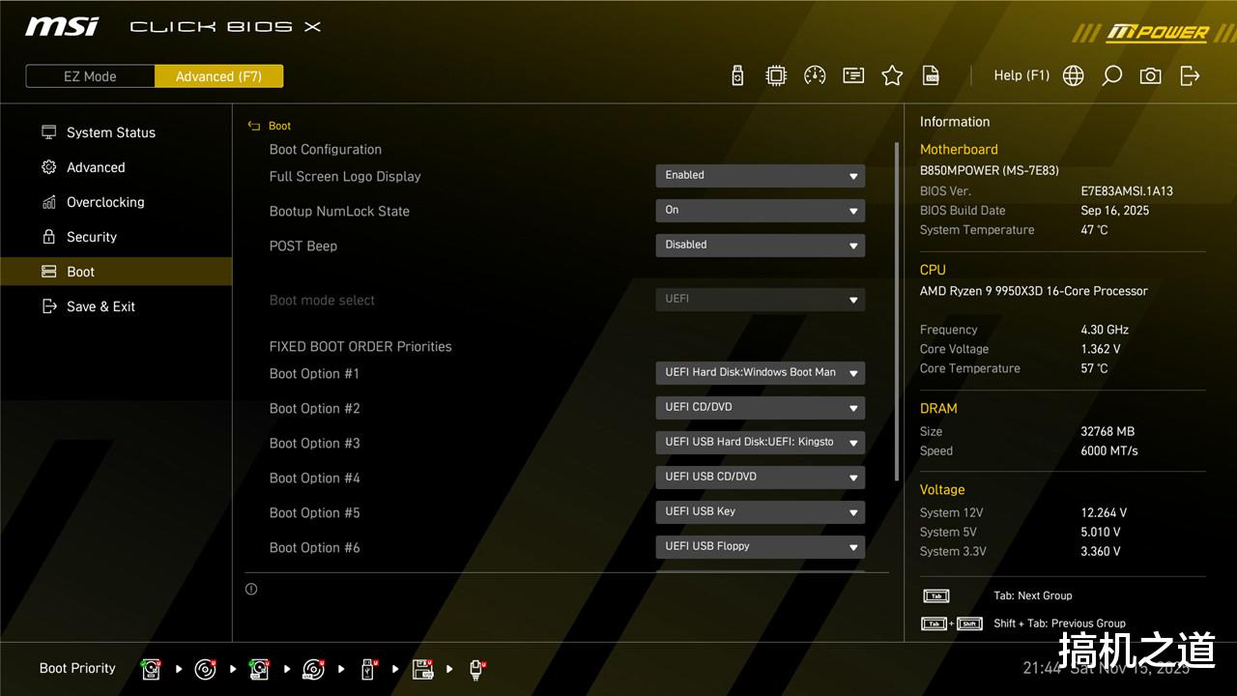The width and height of the screenshot is (1237, 696).
Task: Click the 4.30 GHz frequency value
Action: click(x=1105, y=330)
